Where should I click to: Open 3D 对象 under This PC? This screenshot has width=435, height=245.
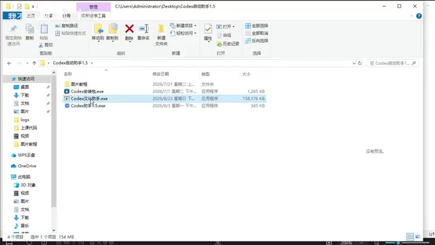[28, 185]
